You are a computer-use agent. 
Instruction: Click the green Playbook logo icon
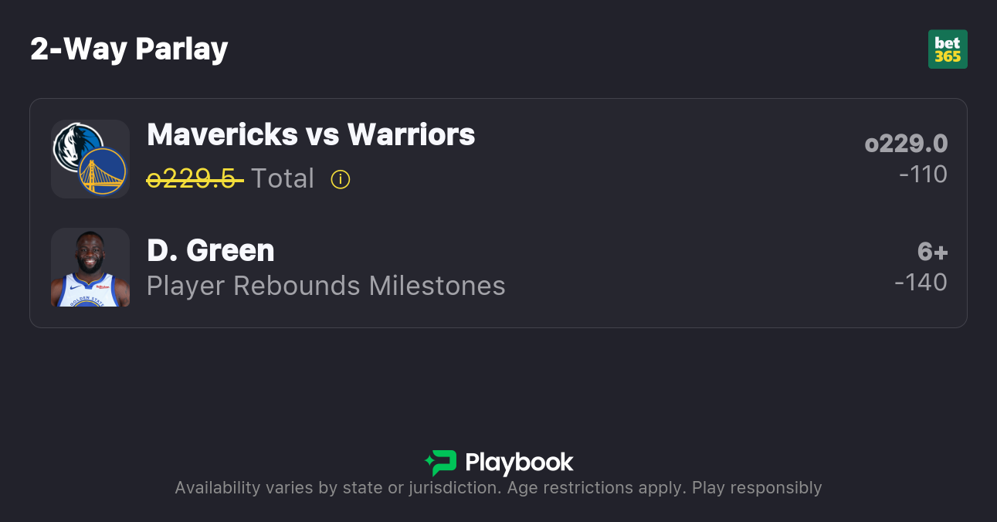click(x=441, y=463)
